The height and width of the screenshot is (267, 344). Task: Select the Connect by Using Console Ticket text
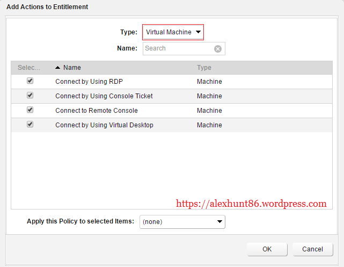coord(104,96)
